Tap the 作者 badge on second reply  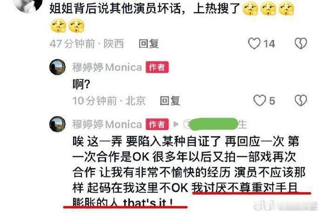[x=157, y=124]
